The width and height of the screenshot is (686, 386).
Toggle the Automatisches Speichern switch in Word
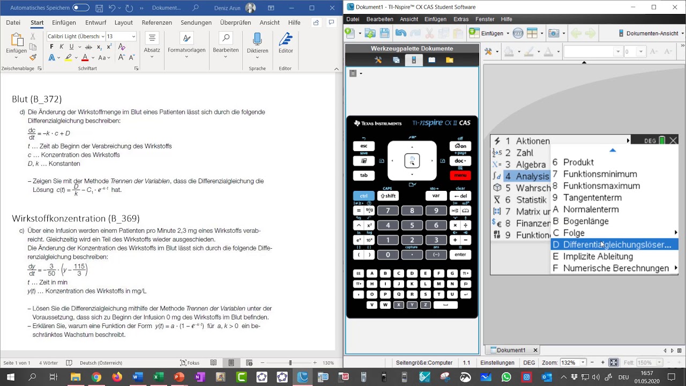[x=80, y=8]
